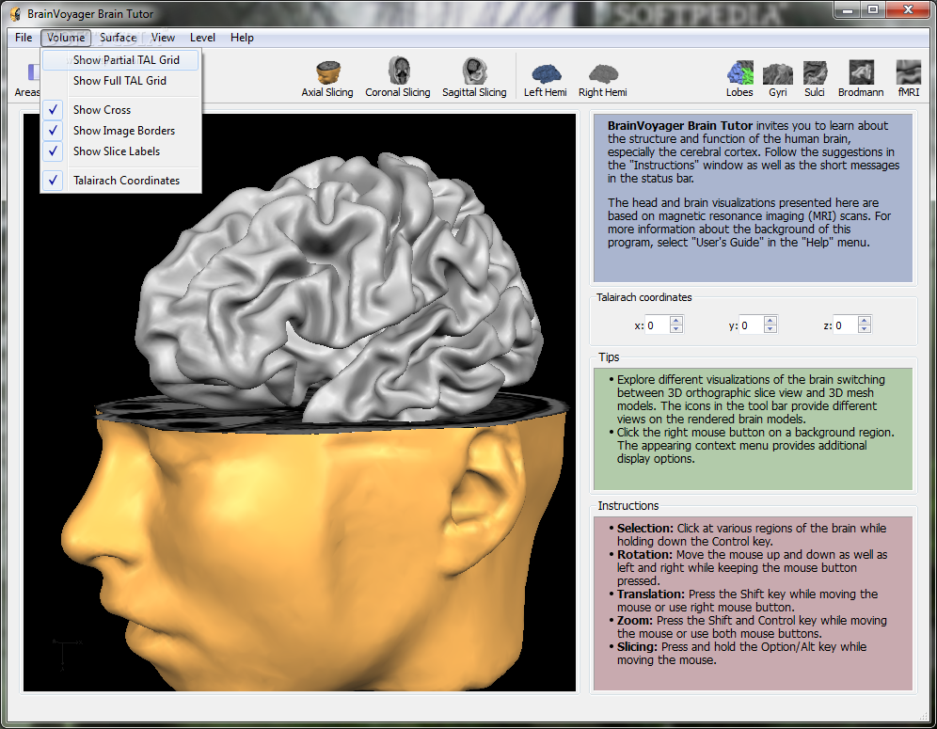Click the 'Slicing:' instruction line
Image resolution: width=937 pixels, height=729 pixels.
[x=741, y=653]
